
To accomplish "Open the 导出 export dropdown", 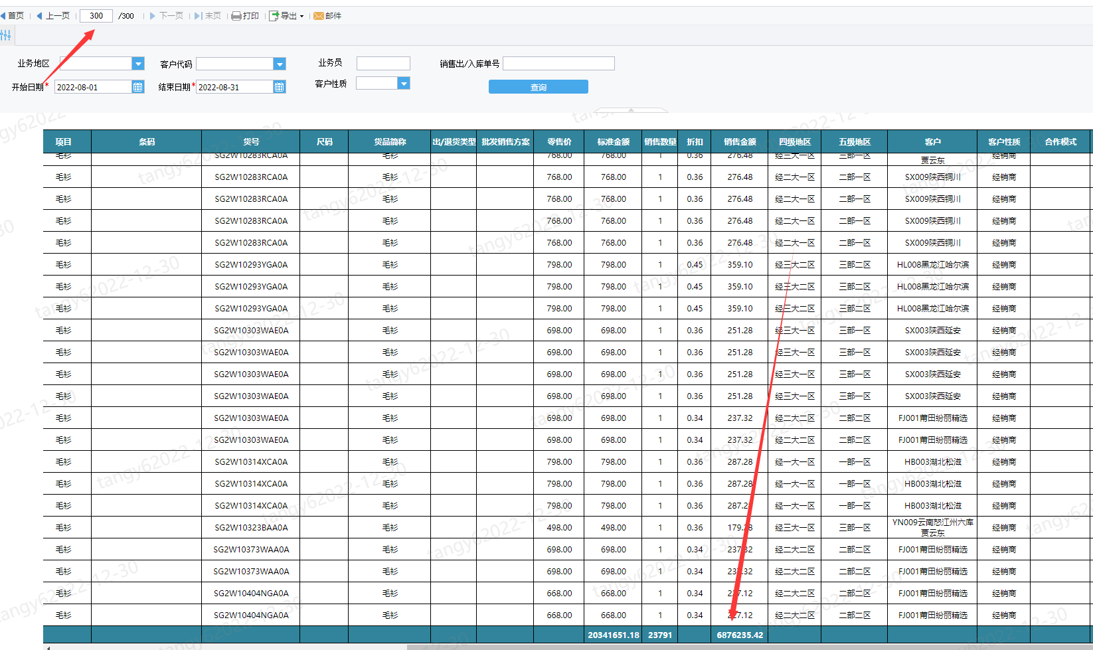I will (x=287, y=16).
